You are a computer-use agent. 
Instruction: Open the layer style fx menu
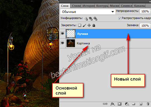(x=113, y=104)
